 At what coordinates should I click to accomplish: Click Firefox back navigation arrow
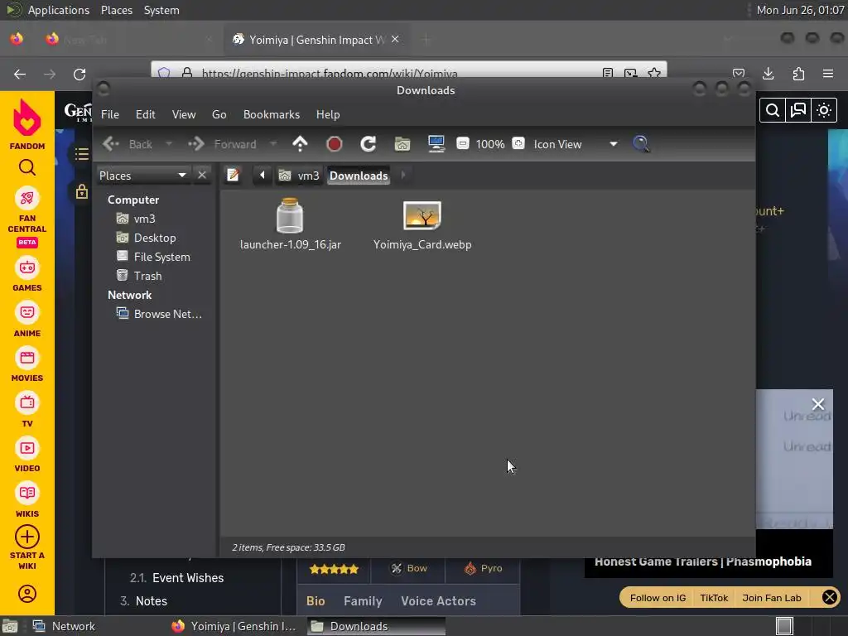[x=20, y=74]
